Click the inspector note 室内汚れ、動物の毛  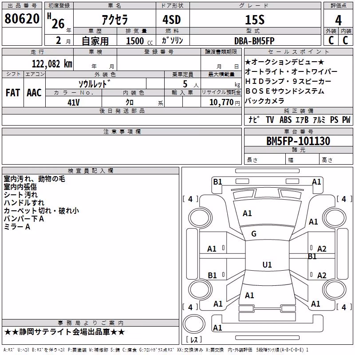point(35,179)
